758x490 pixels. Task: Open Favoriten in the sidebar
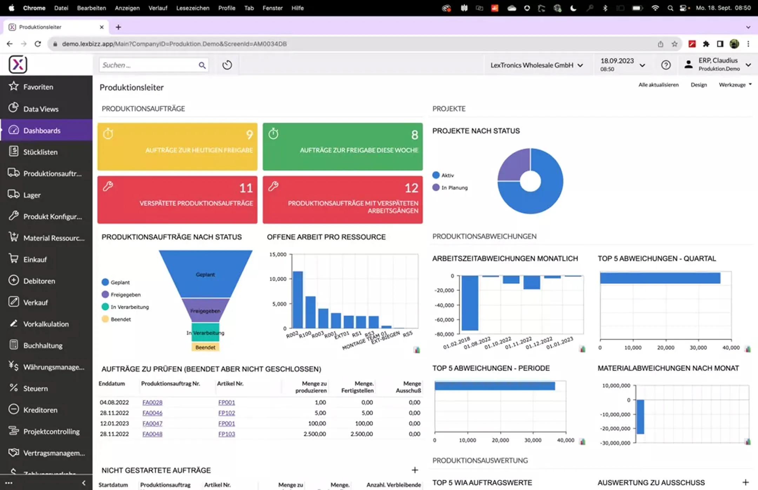pyautogui.click(x=46, y=87)
